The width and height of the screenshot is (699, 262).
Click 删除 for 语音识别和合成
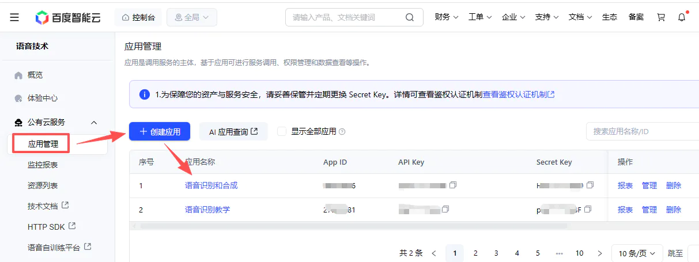(x=674, y=185)
